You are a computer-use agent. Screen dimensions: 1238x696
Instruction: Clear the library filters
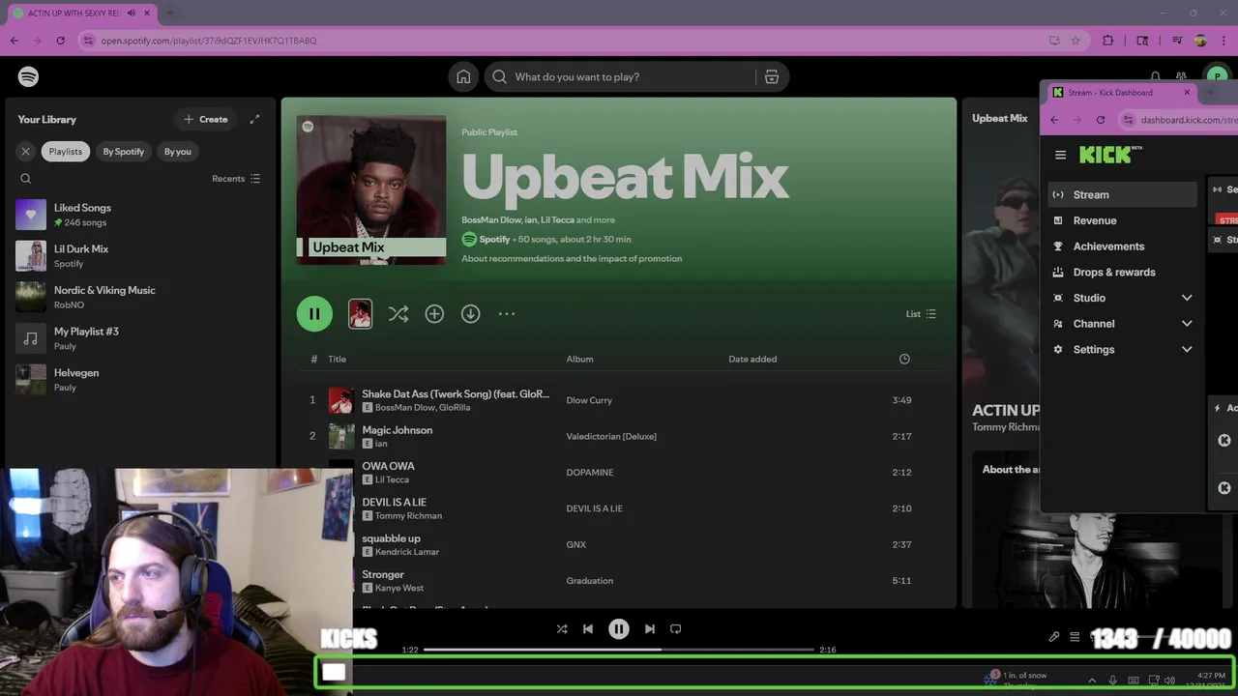pyautogui.click(x=26, y=151)
